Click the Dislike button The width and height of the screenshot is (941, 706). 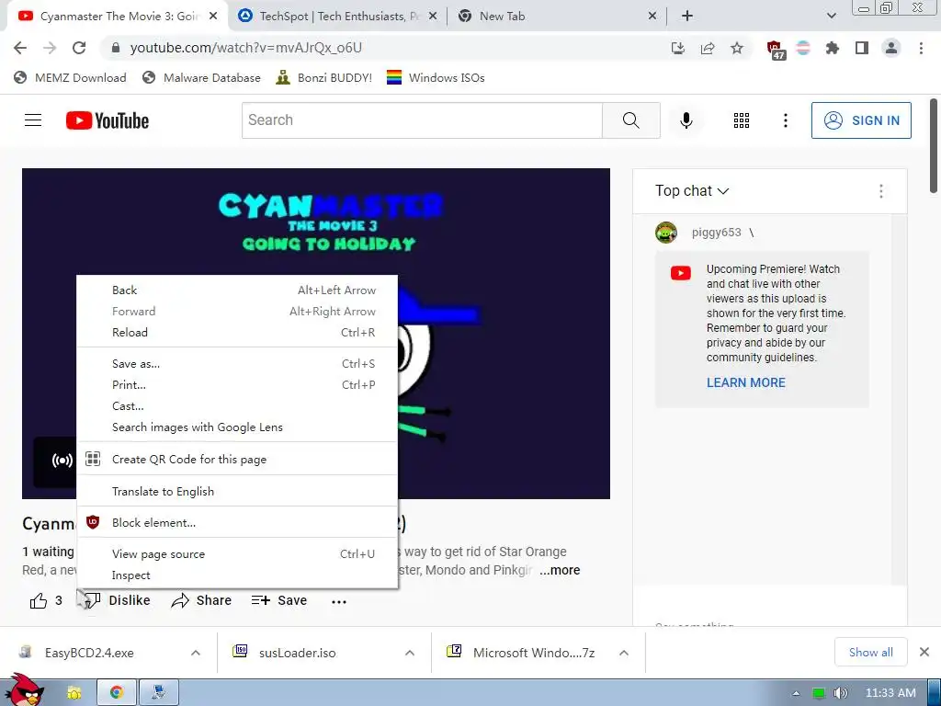coord(117,600)
